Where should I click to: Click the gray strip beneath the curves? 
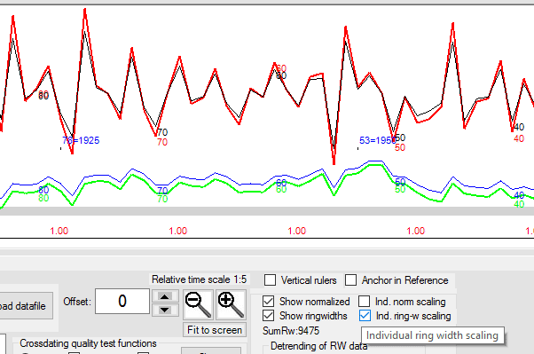267,211
